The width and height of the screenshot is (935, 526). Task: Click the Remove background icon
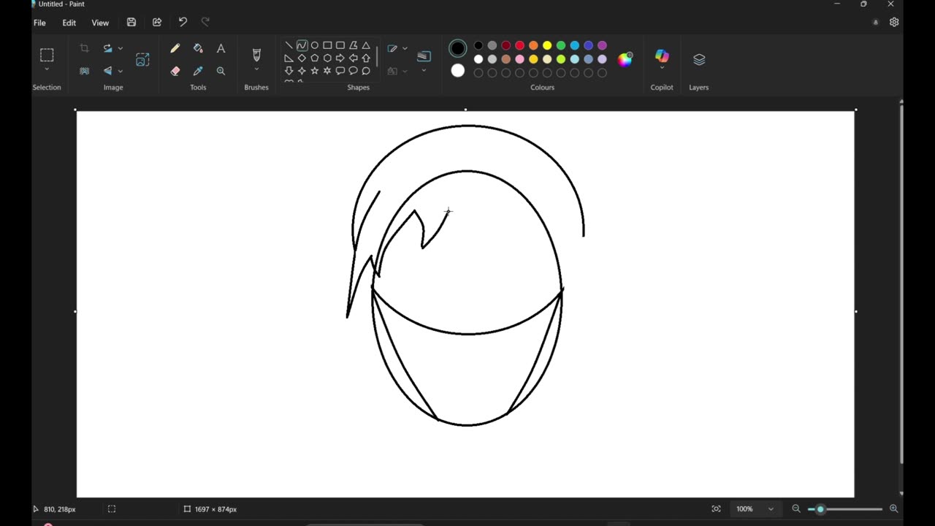(x=85, y=71)
